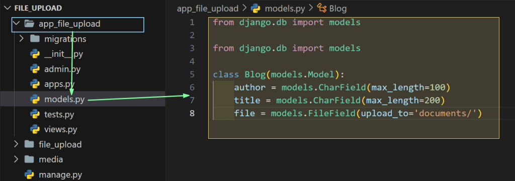Click the file_upload folder icon

(29, 144)
